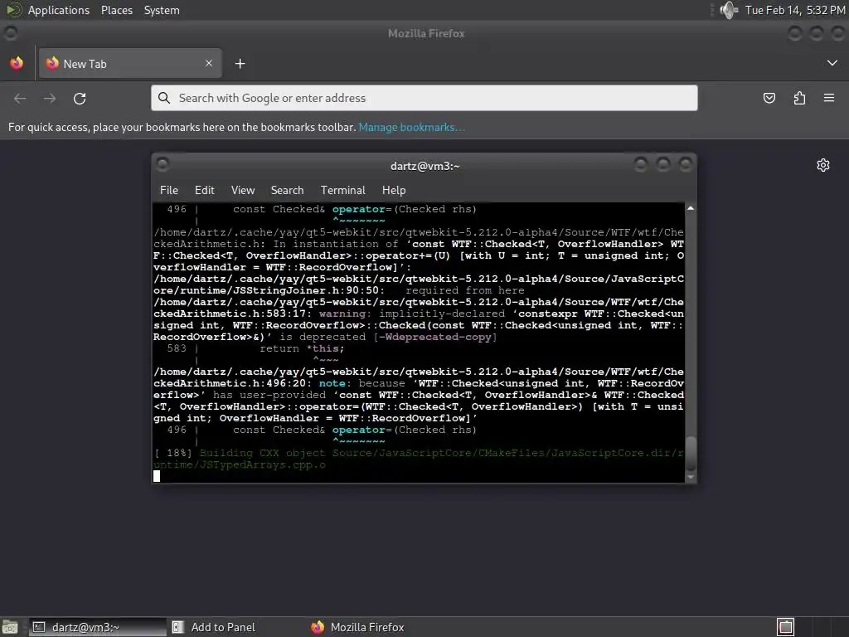Maximize the dartz@vm3 terminal window
The height and width of the screenshot is (637, 849).
tap(663, 164)
